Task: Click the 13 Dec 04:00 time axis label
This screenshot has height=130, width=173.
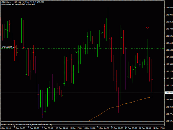Action: 103,128
